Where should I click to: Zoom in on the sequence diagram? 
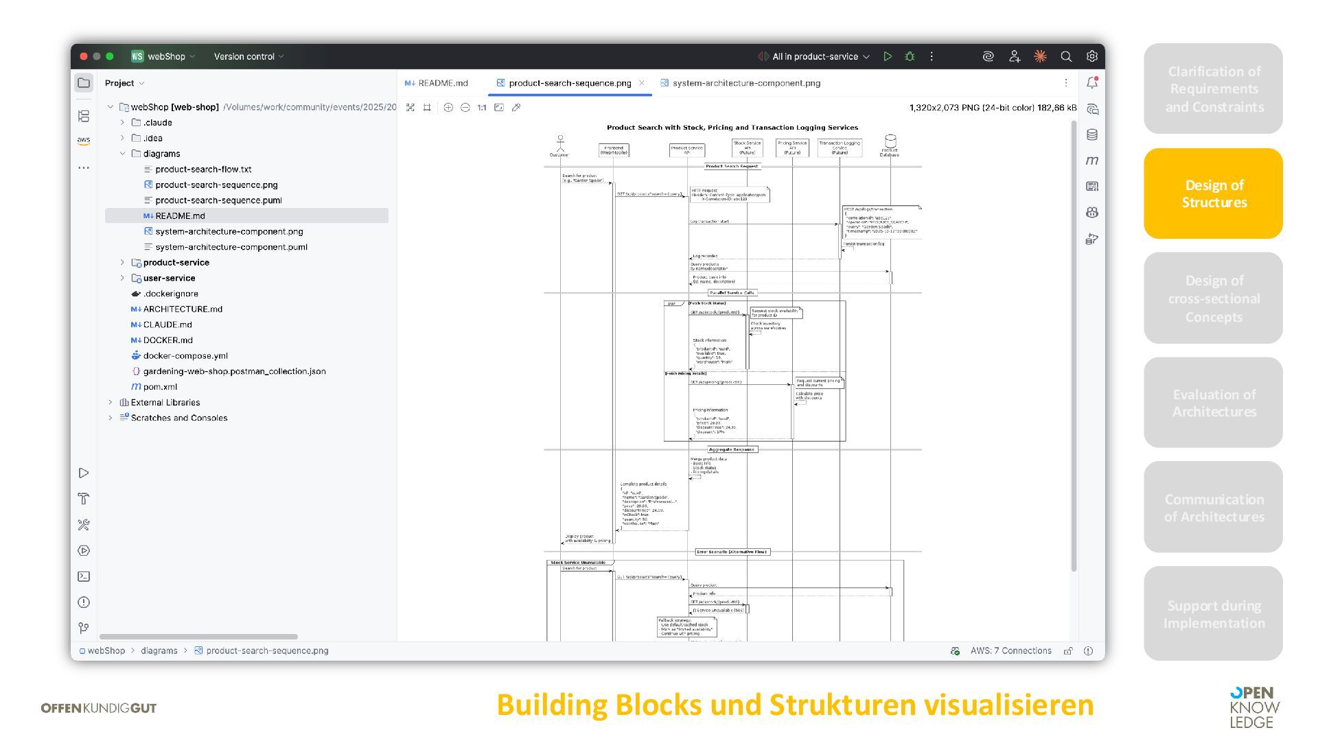coord(448,108)
